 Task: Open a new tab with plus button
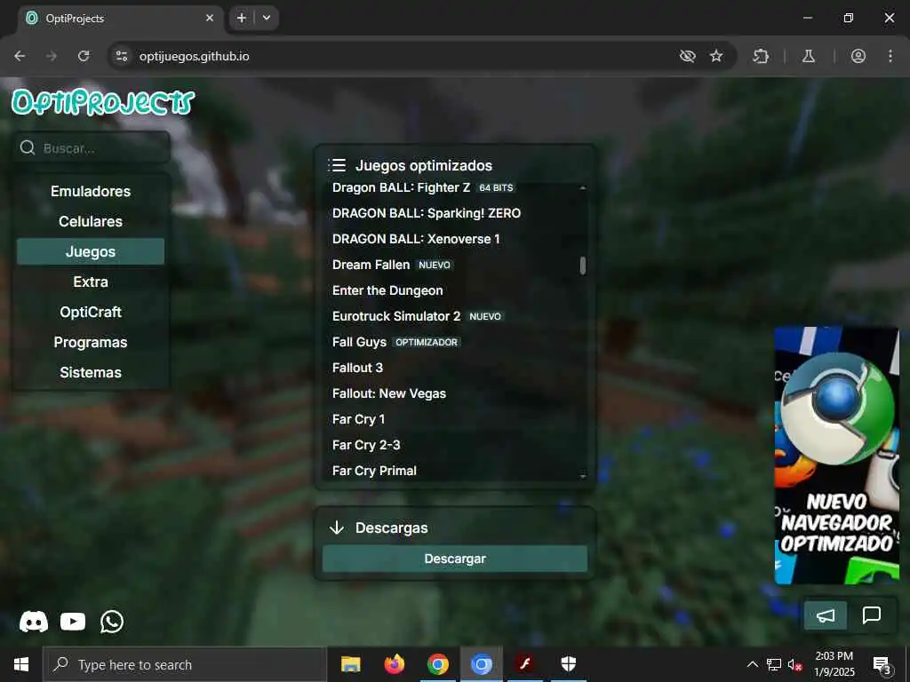click(242, 18)
